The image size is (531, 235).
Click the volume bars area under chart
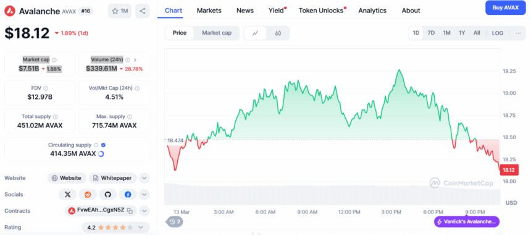(332, 194)
